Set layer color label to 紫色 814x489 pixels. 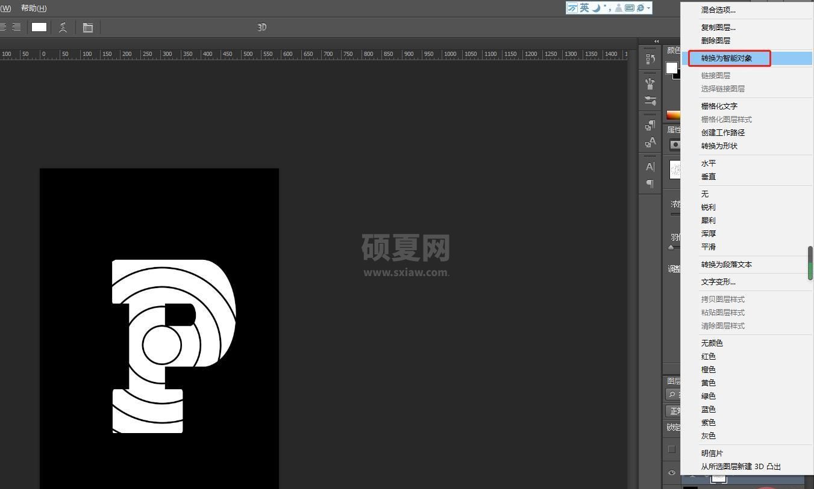coord(708,422)
